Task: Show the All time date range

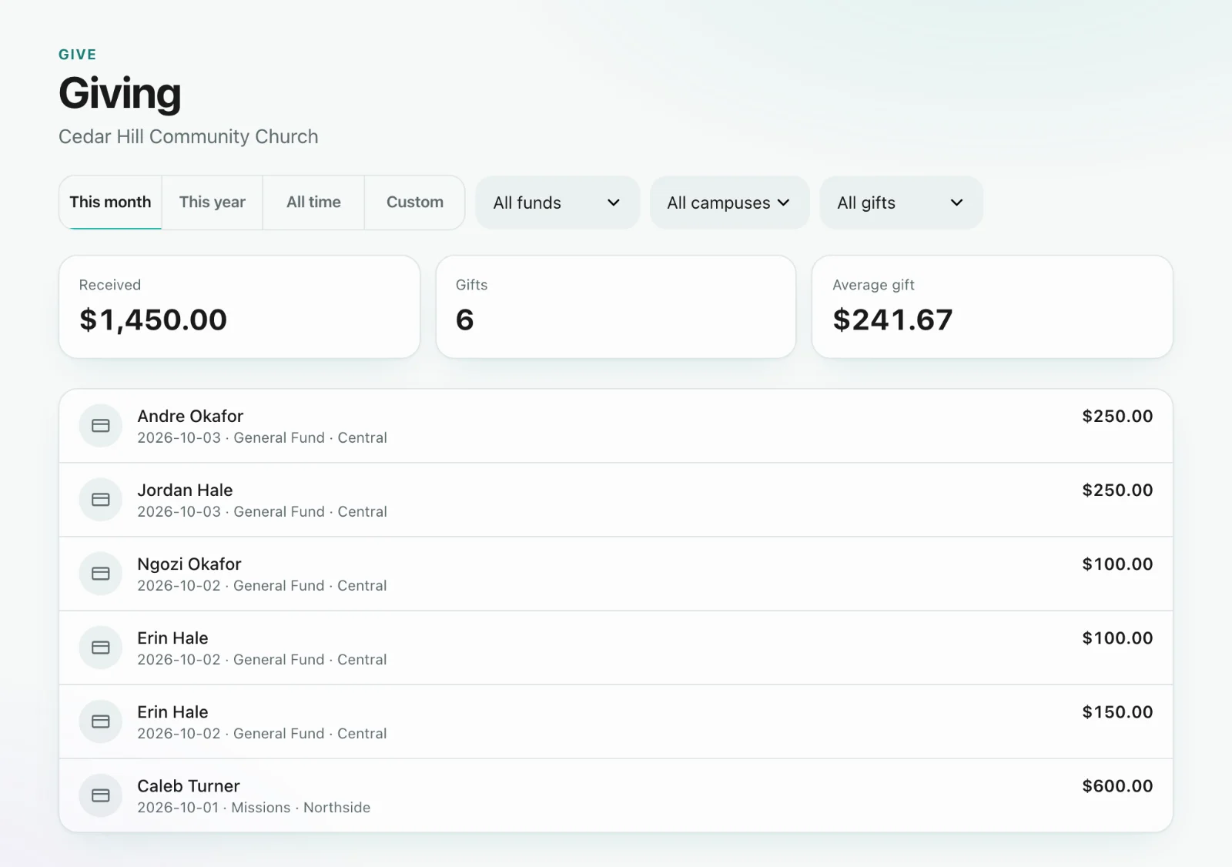Action: click(313, 203)
